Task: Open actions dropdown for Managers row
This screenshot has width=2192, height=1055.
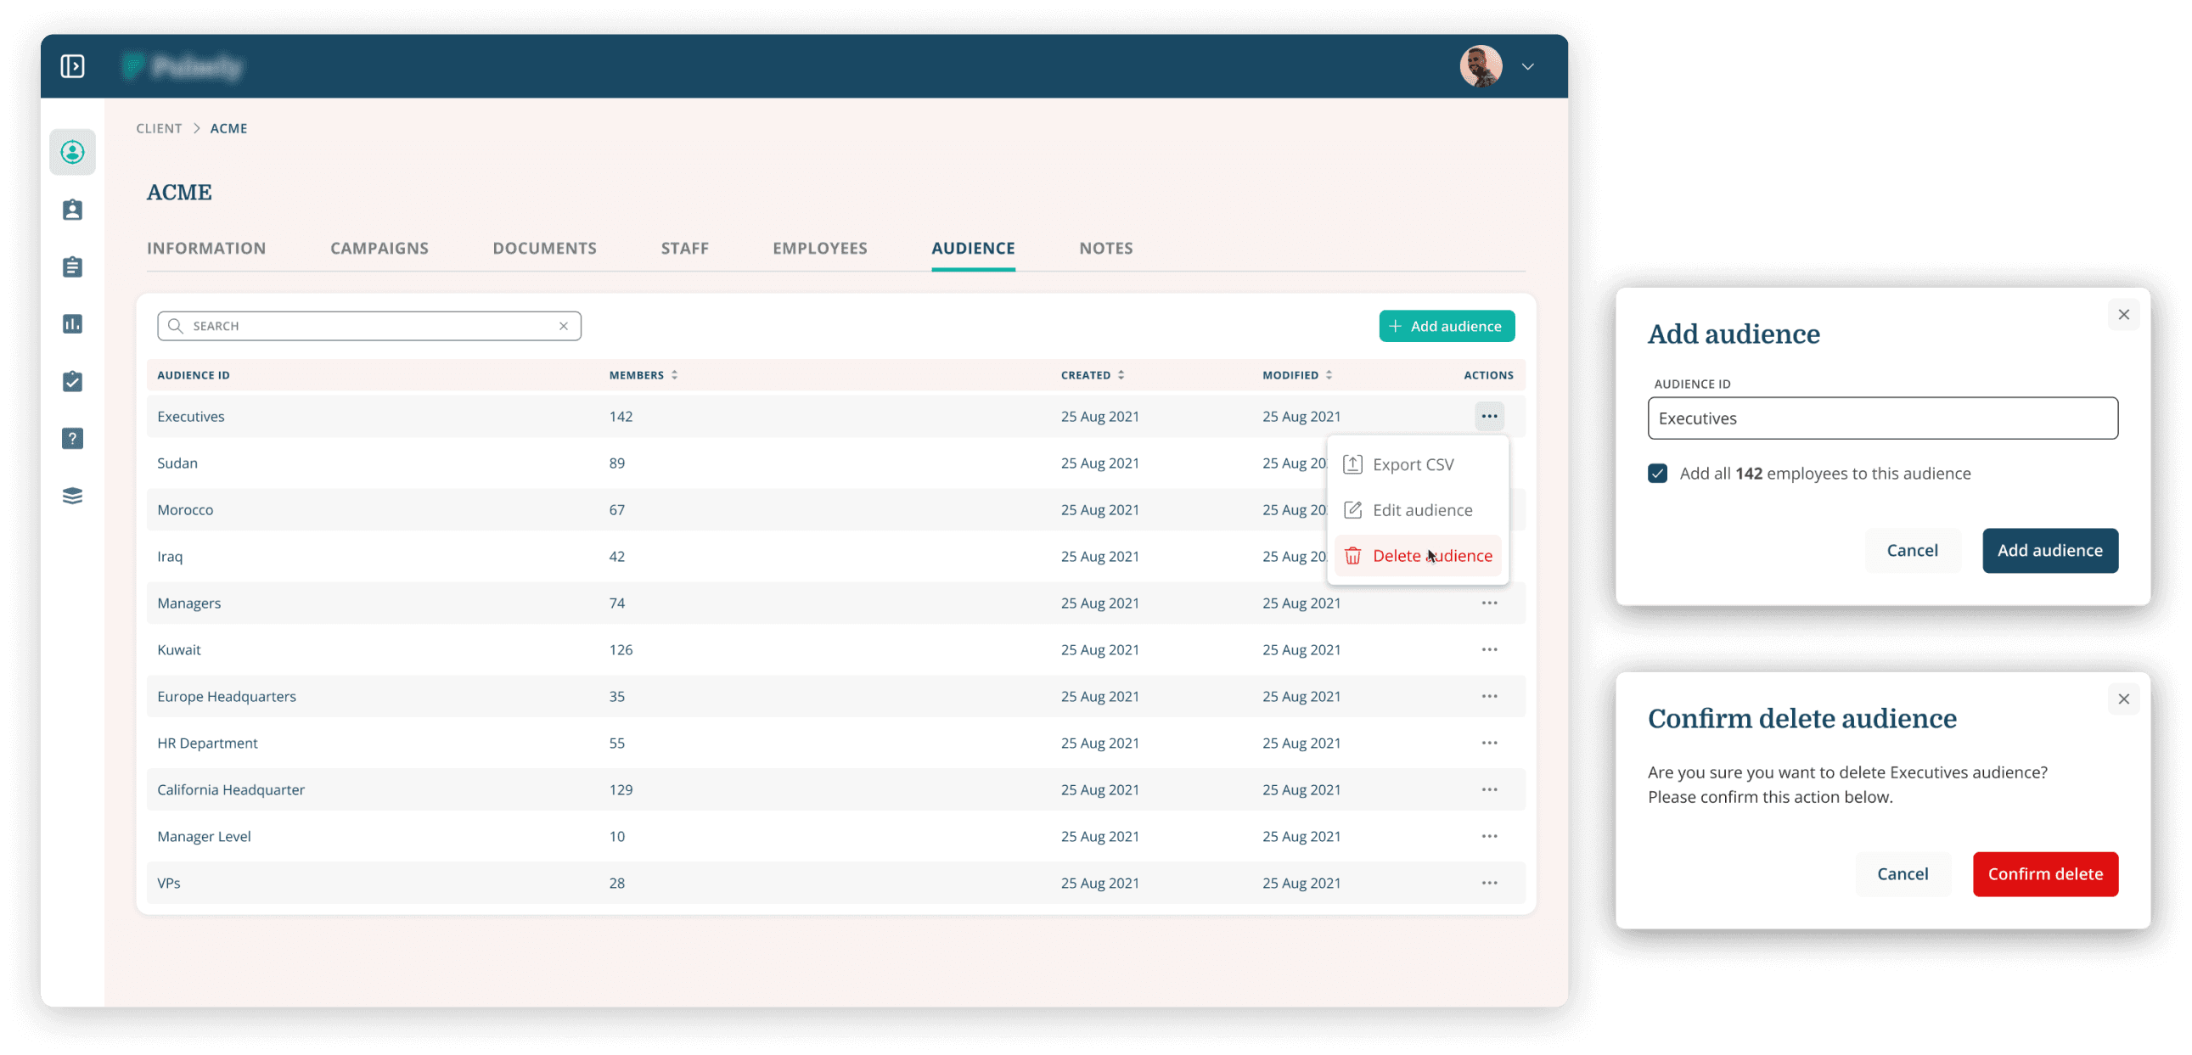Action: pyautogui.click(x=1488, y=603)
